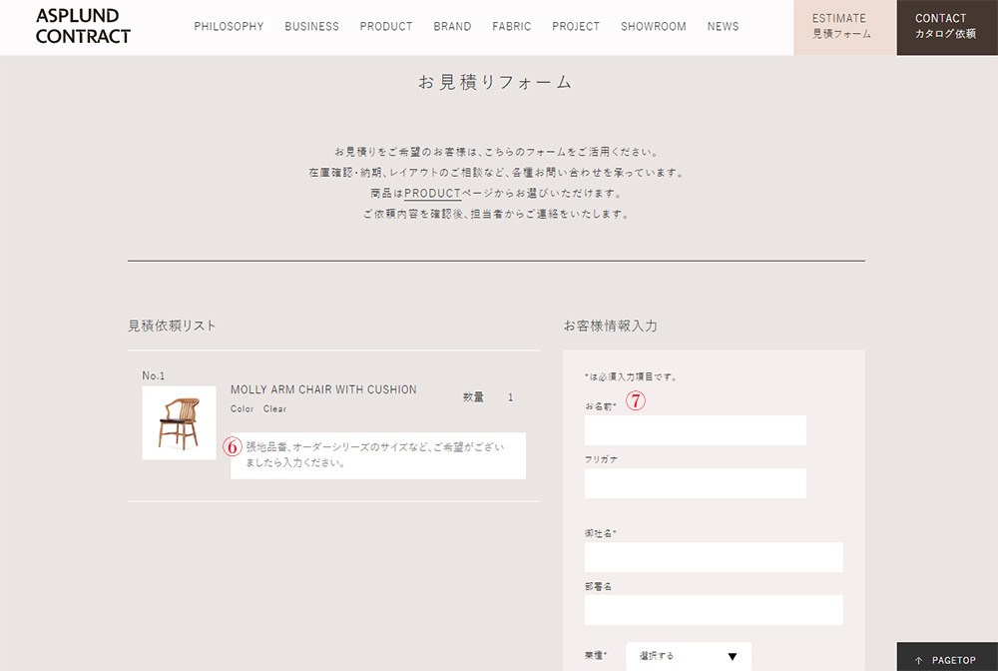Open the ESTIMATE 見積フォーム button
Viewport: 998px width, 671px height.
[845, 27]
